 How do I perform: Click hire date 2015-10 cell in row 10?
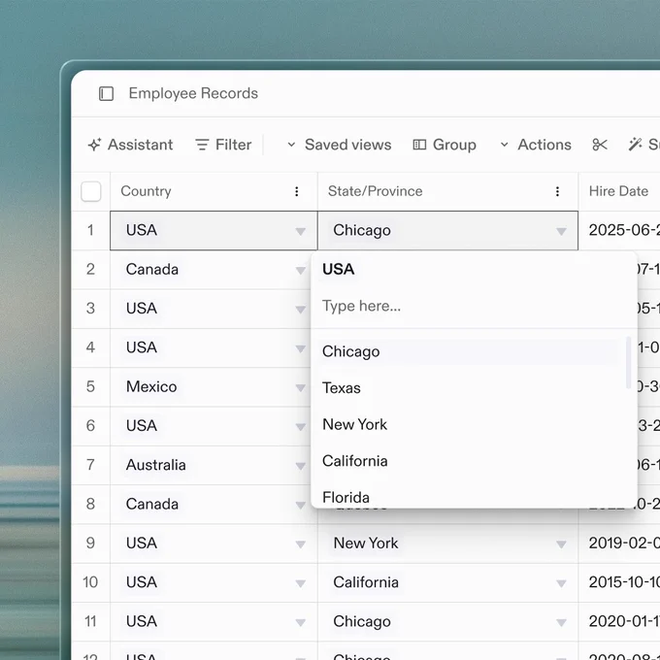[619, 582]
